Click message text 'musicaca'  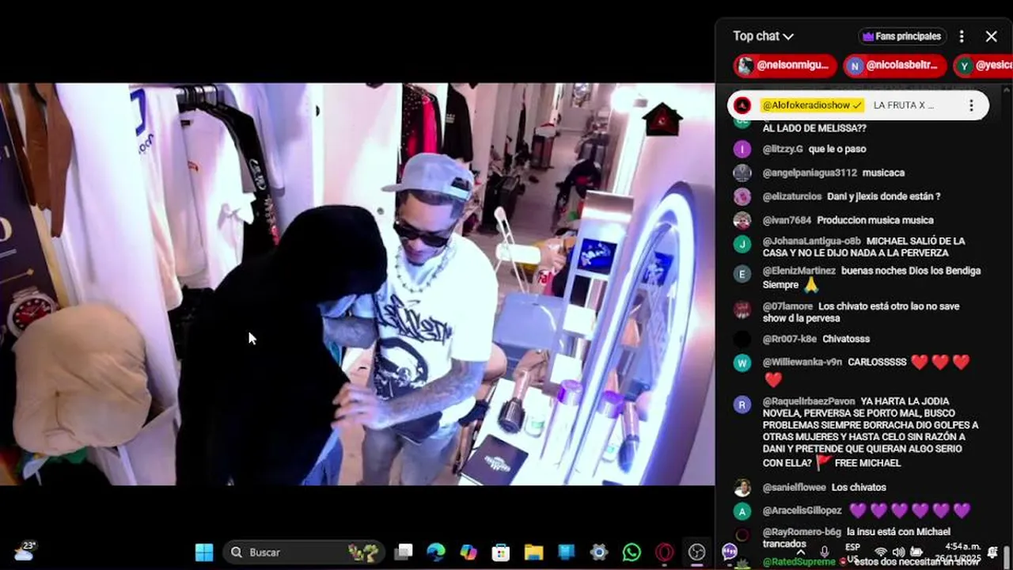[x=884, y=173]
